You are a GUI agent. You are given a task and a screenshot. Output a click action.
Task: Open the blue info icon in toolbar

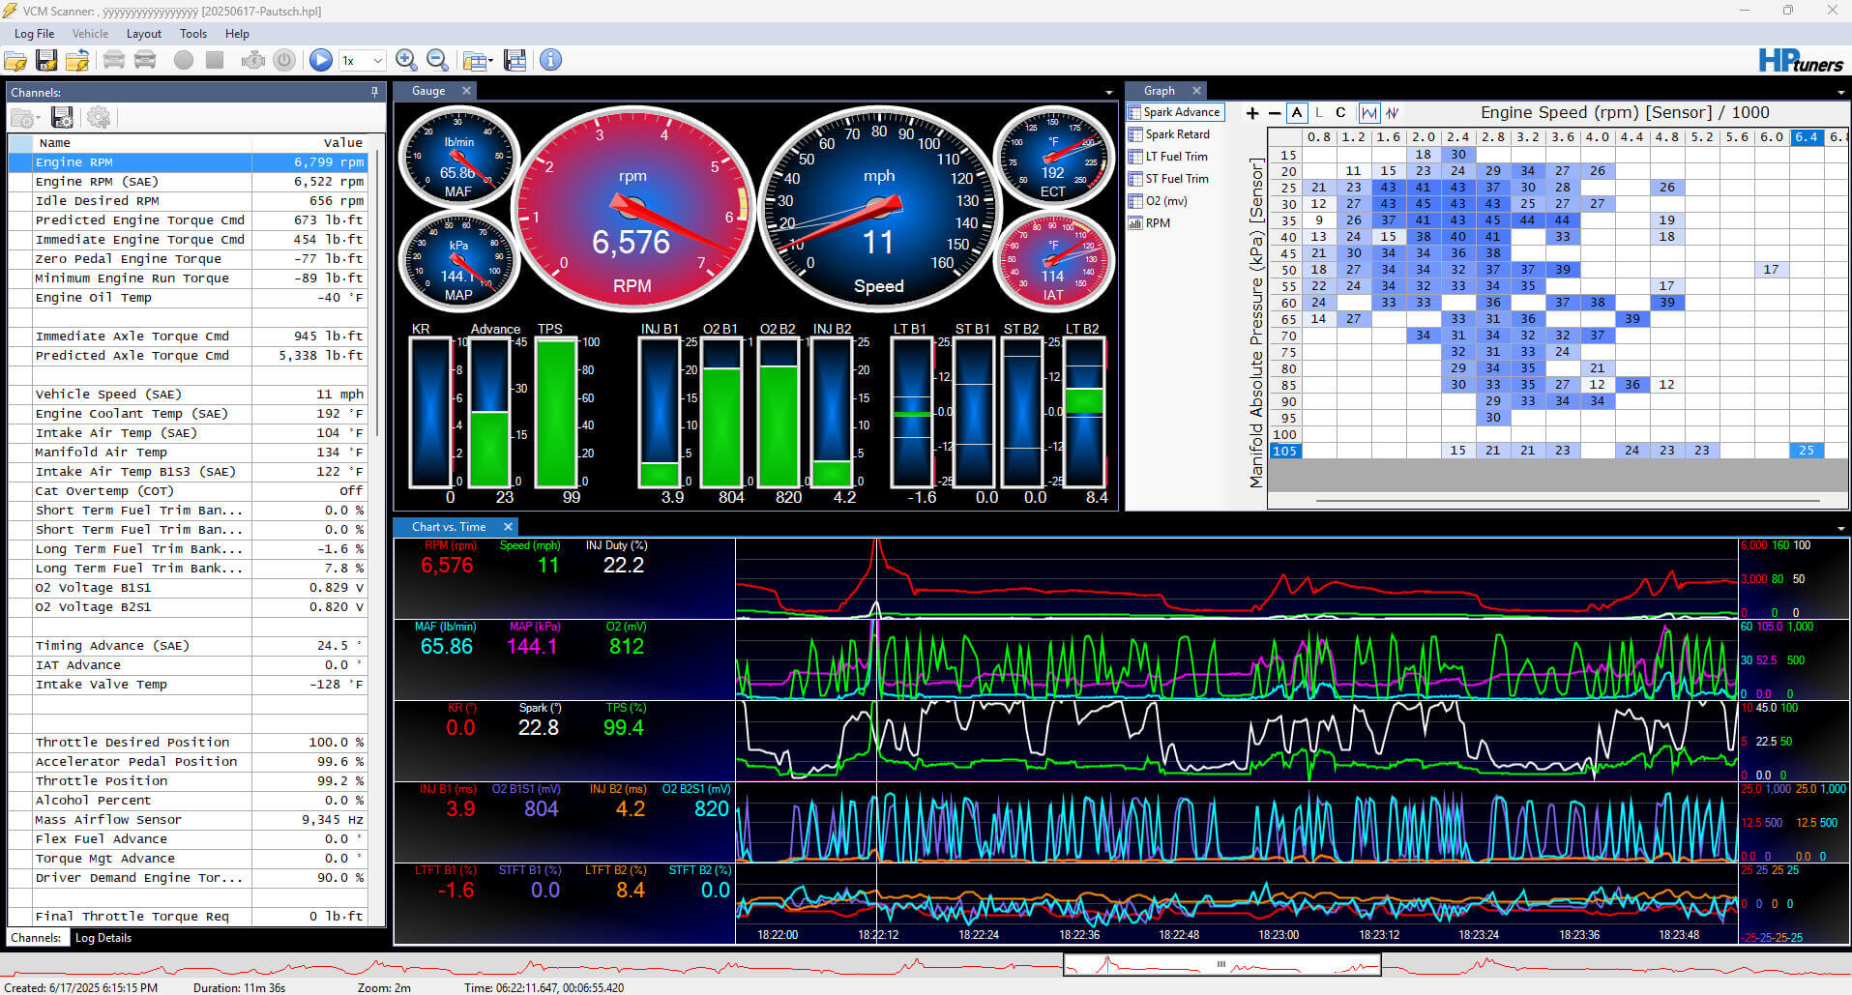pyautogui.click(x=550, y=60)
